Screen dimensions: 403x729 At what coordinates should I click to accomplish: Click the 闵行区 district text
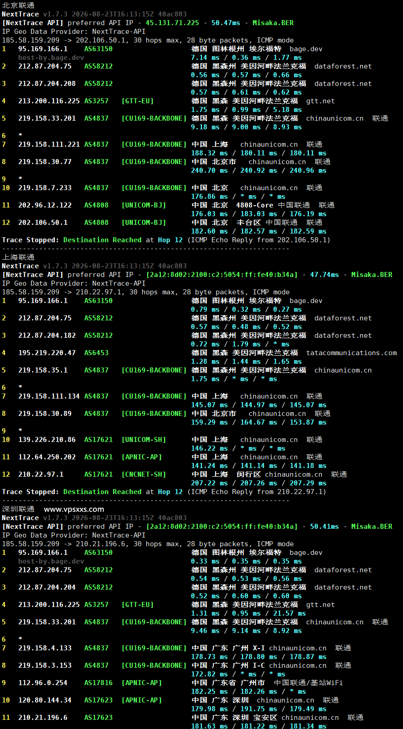(x=249, y=474)
